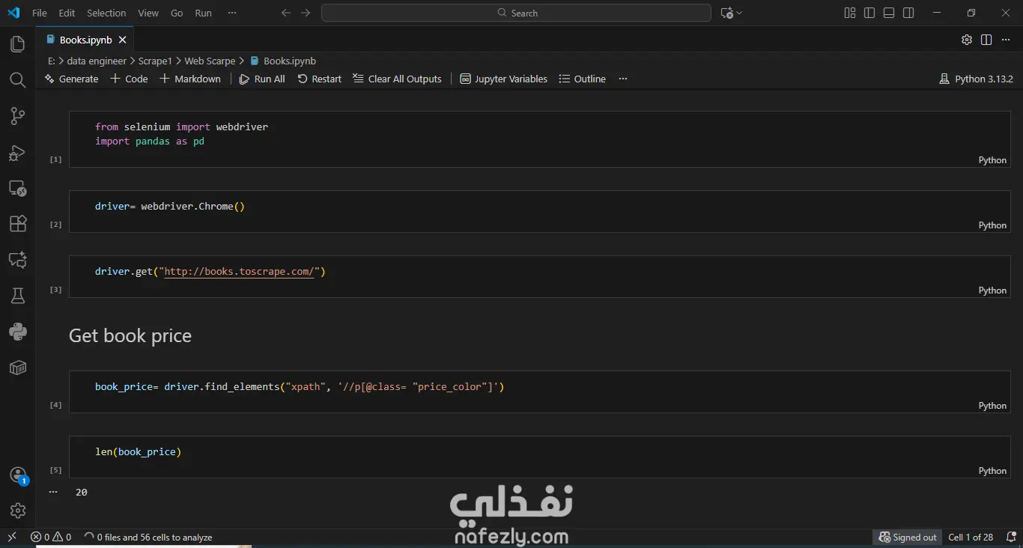This screenshot has width=1023, height=548.
Task: Click 'Signed out' in the status bar
Action: (x=908, y=537)
